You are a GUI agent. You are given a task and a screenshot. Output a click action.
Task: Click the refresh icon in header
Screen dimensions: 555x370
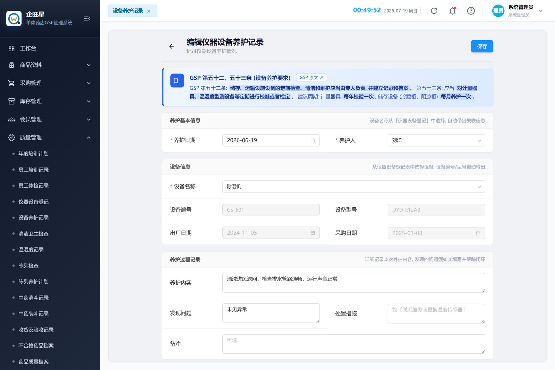point(434,11)
